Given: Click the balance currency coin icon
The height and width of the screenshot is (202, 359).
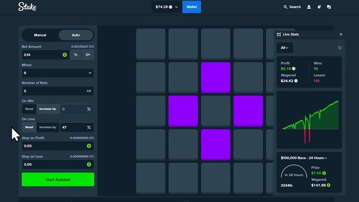Looking at the screenshot, I should click(171, 7).
